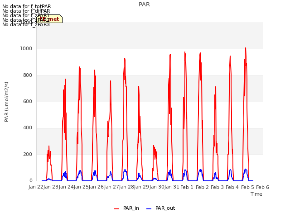Click the Feb 2 x-axis tick label
The image size is (290, 217).
click(x=202, y=187)
